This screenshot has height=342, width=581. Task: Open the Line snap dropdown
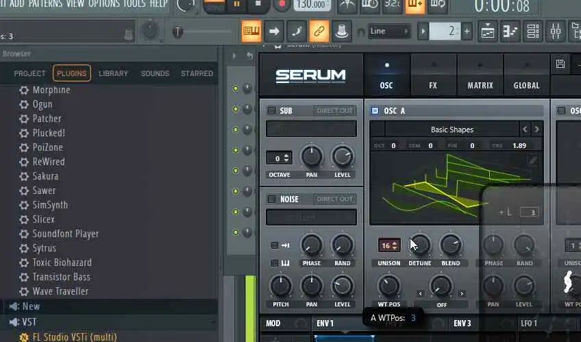(388, 31)
